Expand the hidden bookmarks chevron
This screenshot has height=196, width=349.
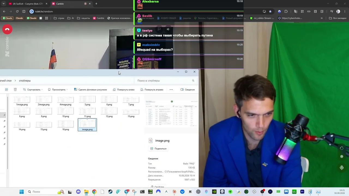[x=322, y=18]
